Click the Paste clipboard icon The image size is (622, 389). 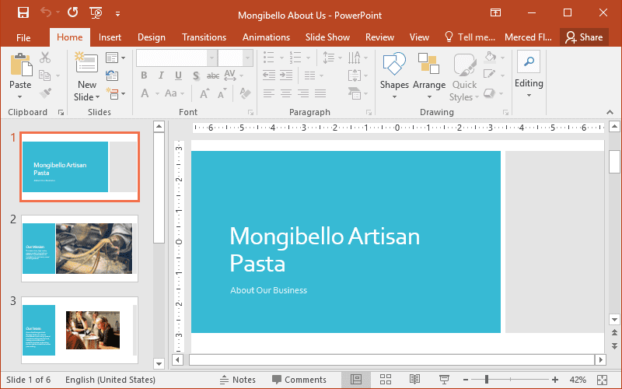(x=20, y=65)
